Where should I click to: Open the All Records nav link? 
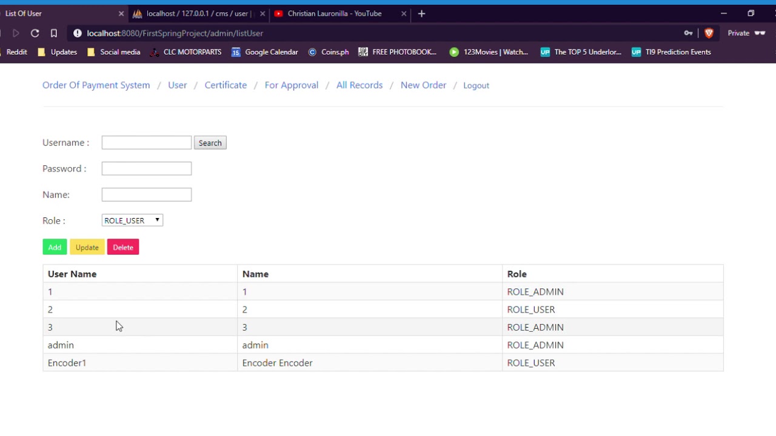pyautogui.click(x=360, y=85)
